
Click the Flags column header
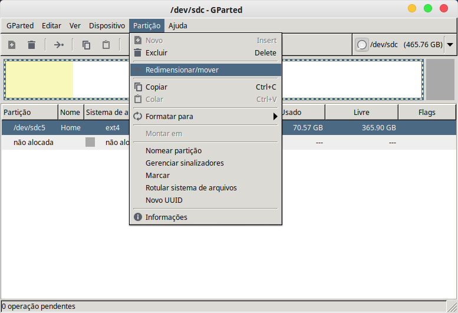427,112
